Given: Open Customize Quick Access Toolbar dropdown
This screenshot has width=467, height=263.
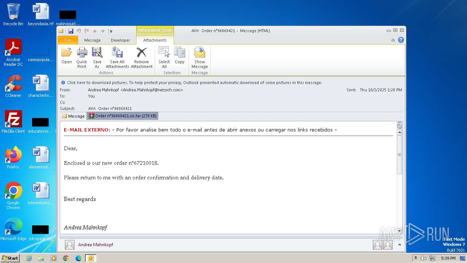Looking at the screenshot, I should tap(111, 31).
